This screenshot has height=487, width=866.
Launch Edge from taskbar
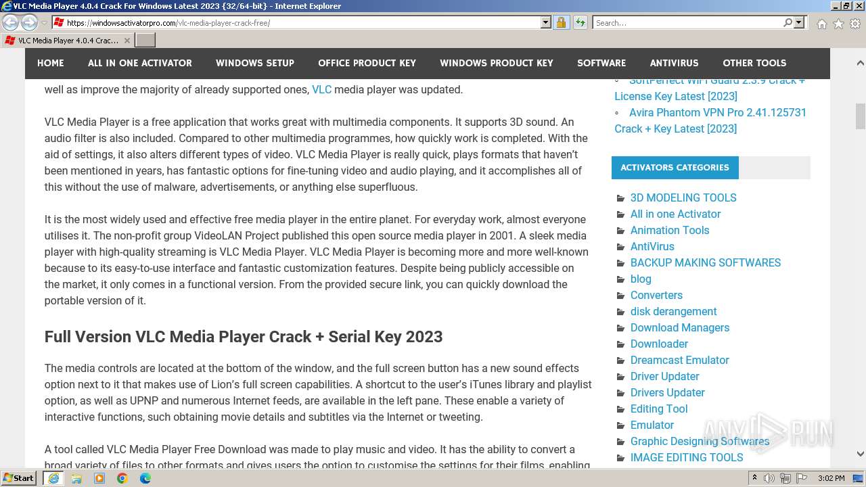[x=145, y=478]
